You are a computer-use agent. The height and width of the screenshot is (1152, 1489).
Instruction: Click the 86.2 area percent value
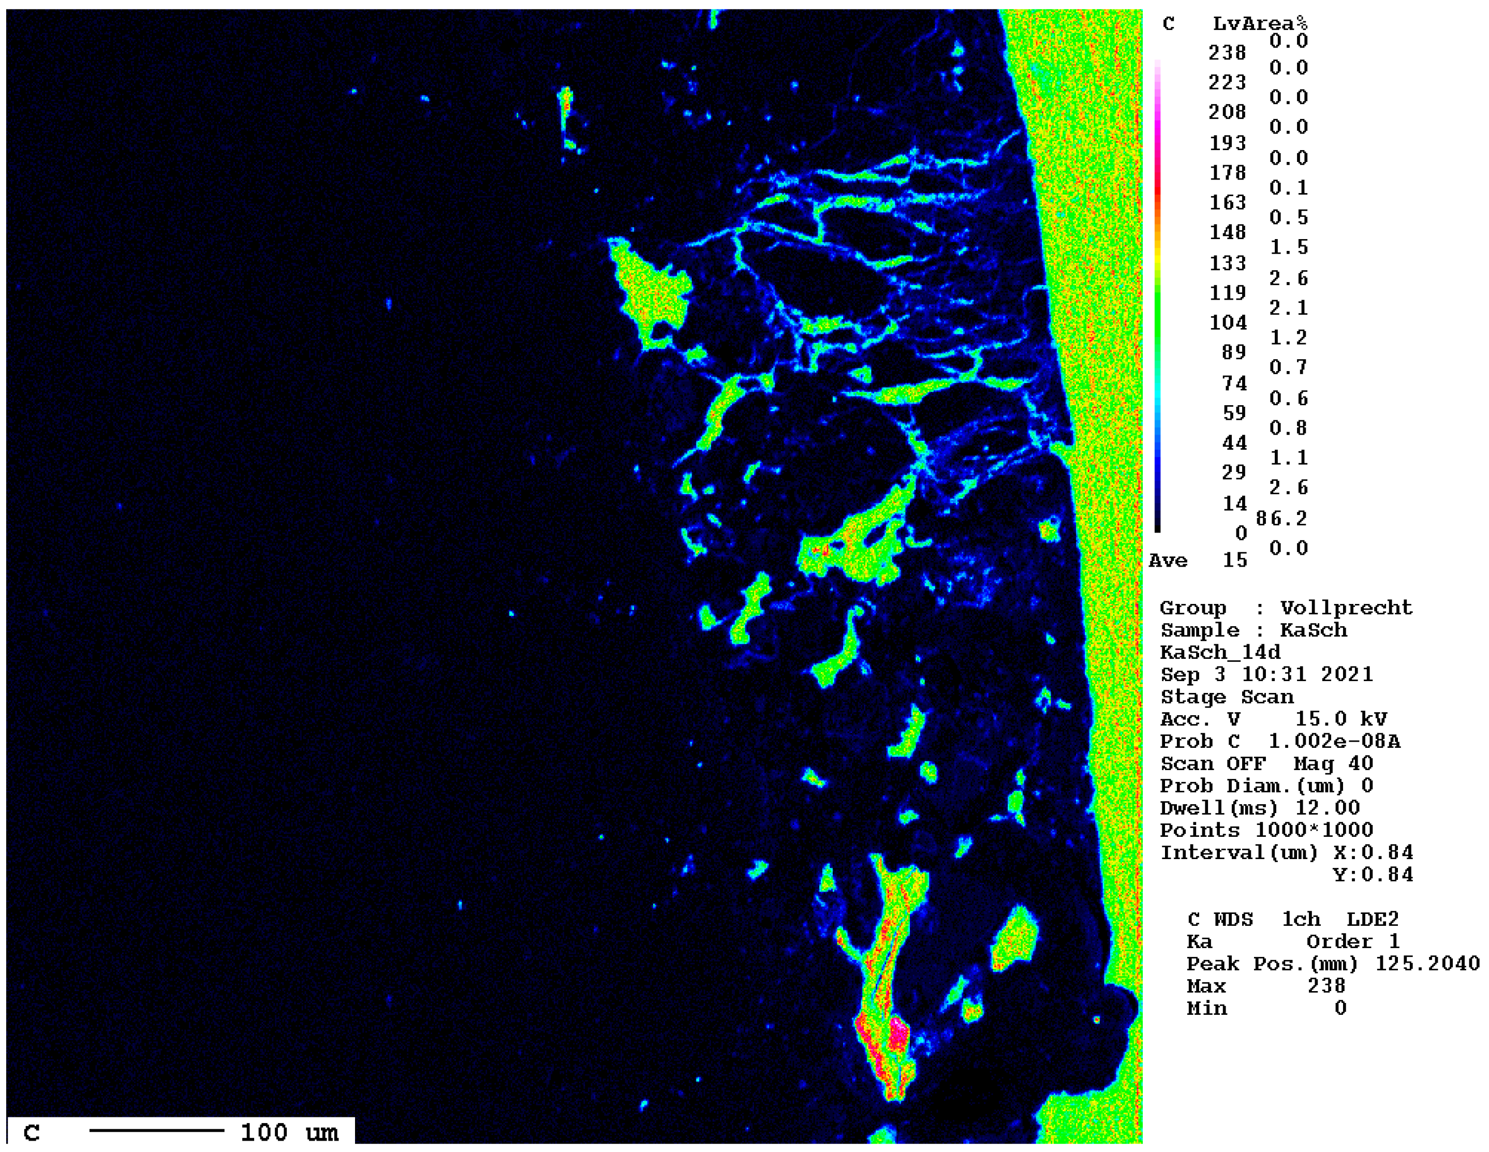(1281, 518)
